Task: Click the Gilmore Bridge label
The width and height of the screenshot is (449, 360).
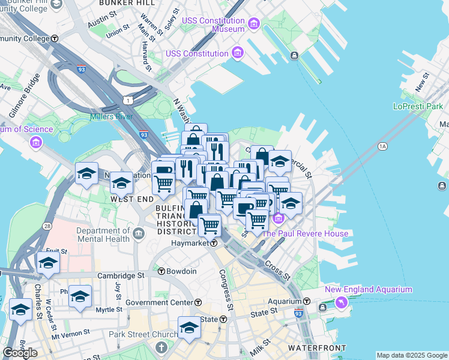Action: tap(25, 95)
